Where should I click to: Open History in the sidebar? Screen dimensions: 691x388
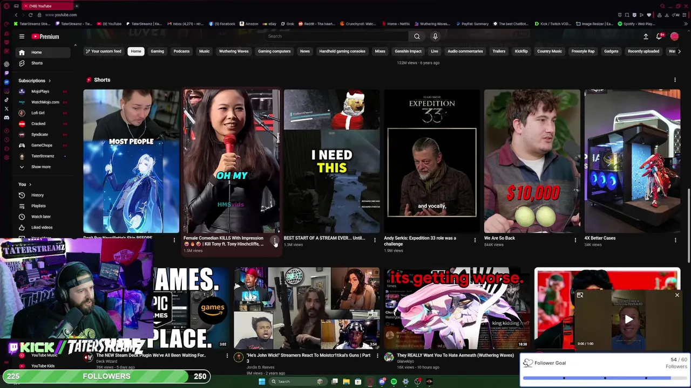[44, 195]
